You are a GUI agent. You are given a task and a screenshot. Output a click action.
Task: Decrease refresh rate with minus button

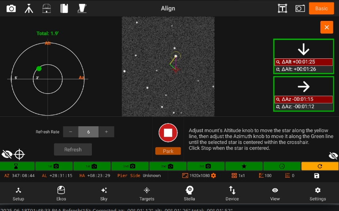click(70, 132)
